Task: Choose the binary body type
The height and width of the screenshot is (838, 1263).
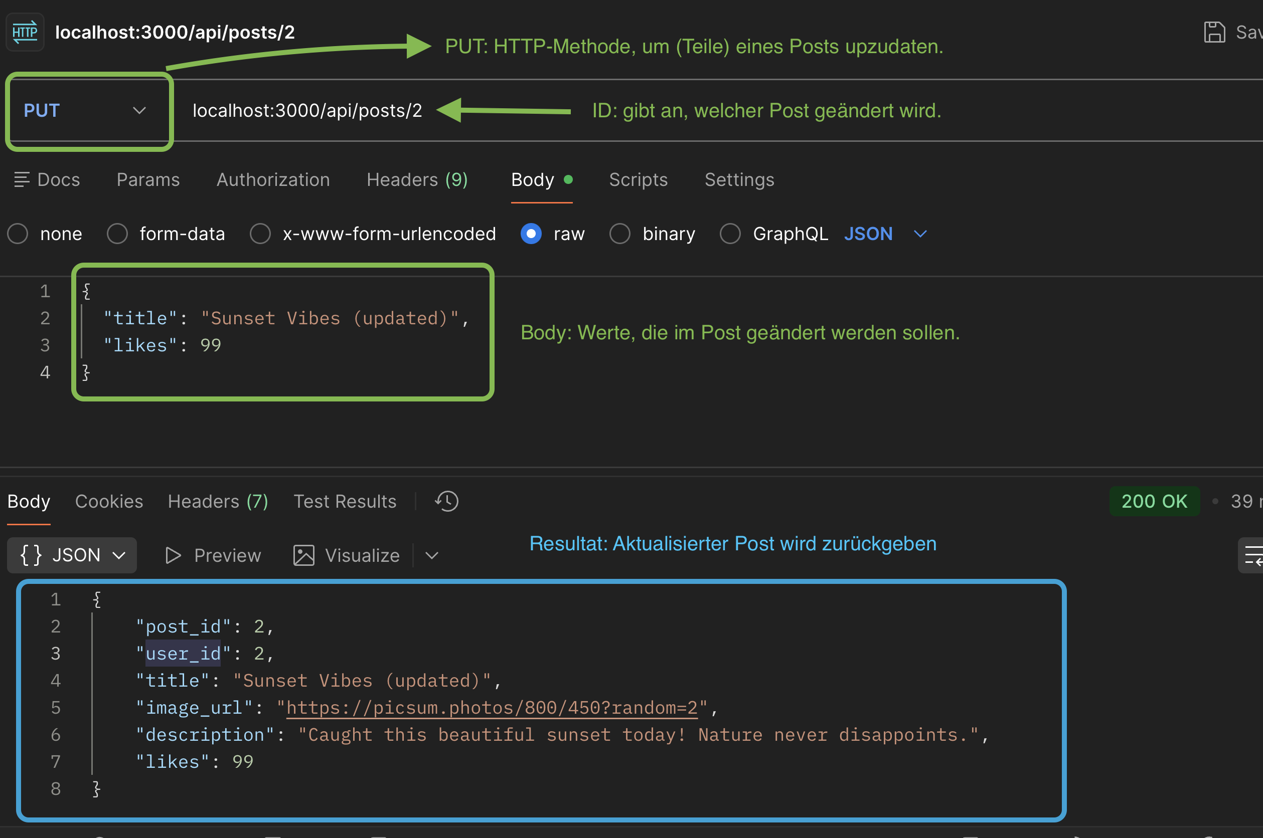Action: (620, 234)
